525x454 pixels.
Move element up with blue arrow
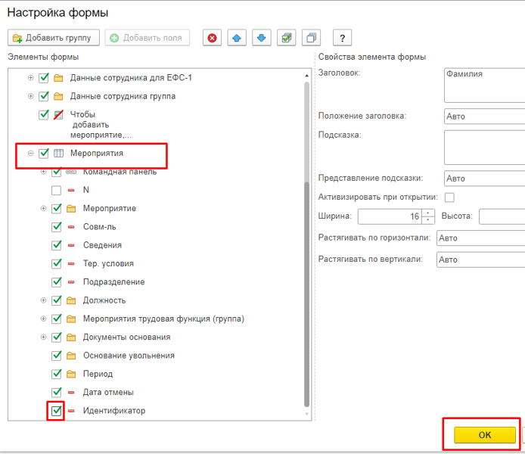[237, 38]
